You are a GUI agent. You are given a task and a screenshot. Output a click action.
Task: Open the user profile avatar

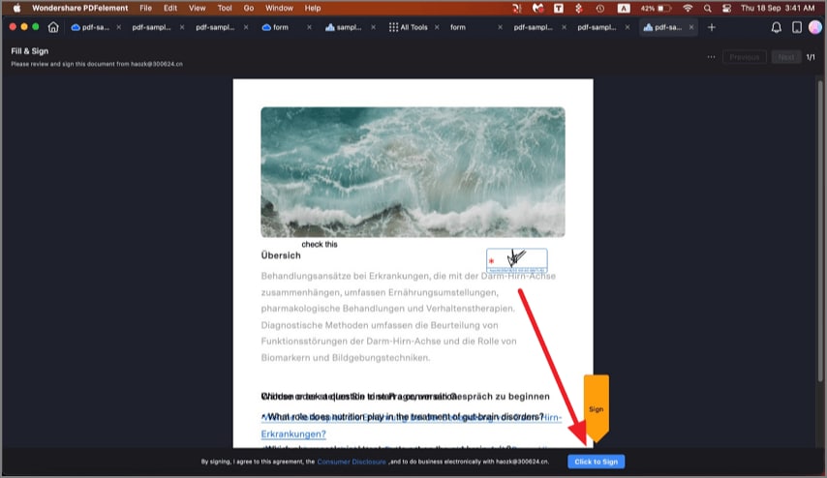click(x=815, y=27)
